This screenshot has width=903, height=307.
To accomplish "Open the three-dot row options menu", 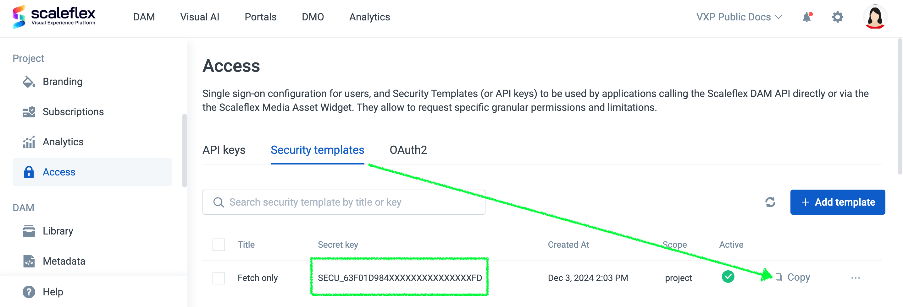I will [x=855, y=278].
